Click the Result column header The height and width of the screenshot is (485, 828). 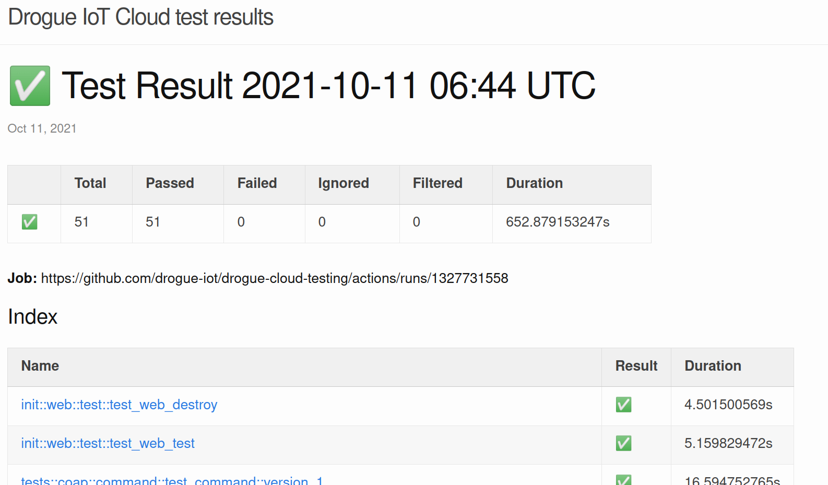point(636,366)
